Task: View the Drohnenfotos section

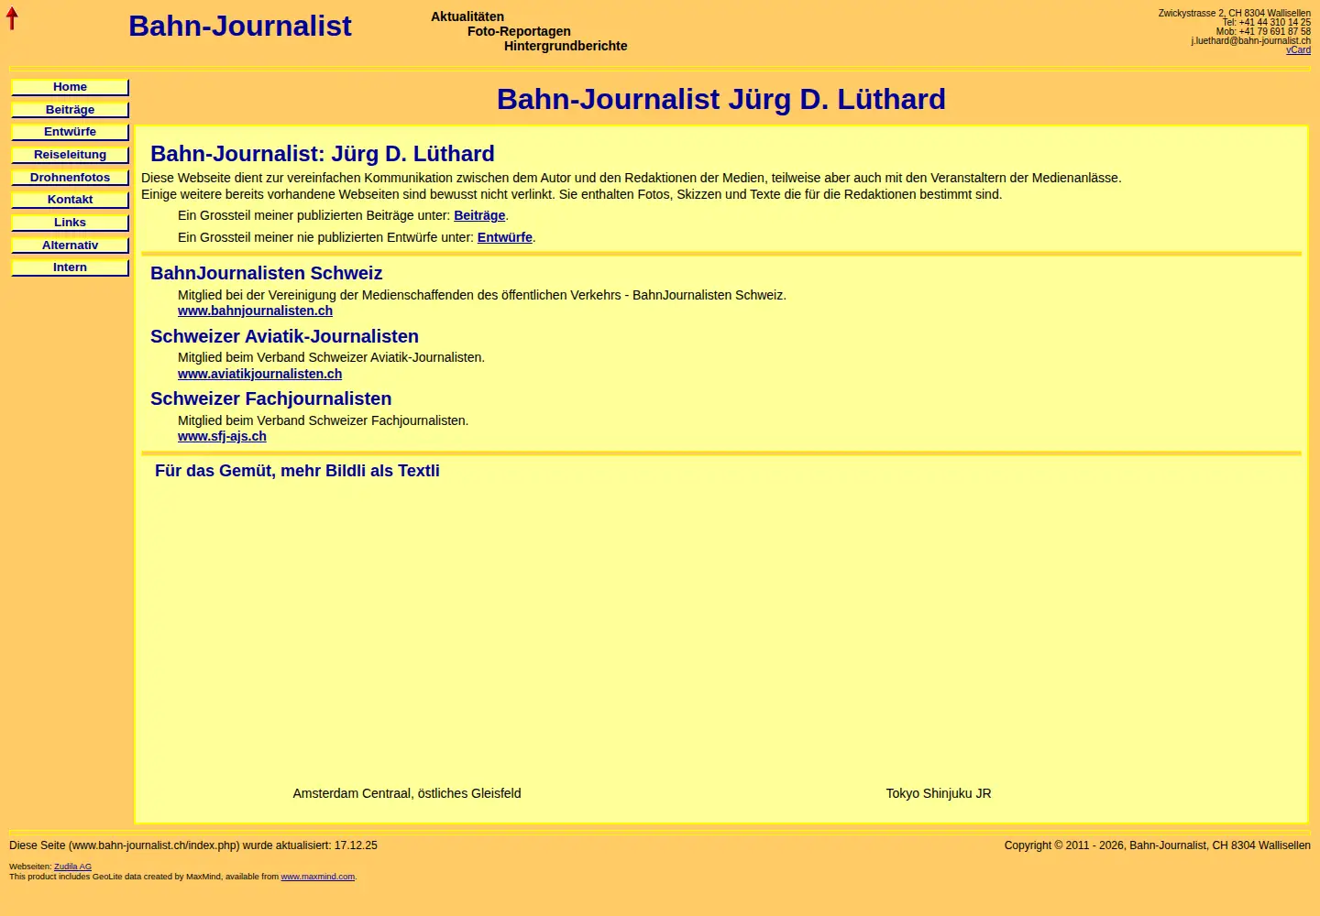Action: [70, 178]
